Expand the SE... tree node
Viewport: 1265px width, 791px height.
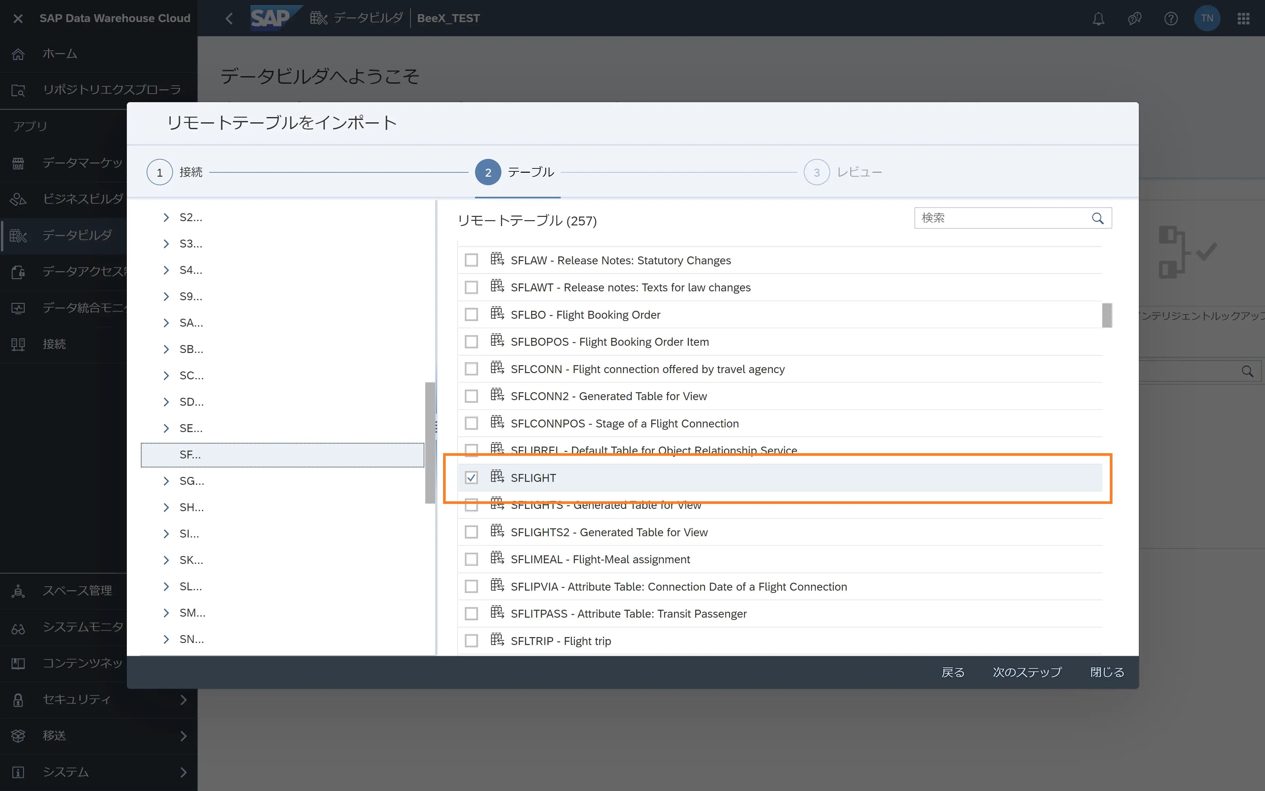coord(166,428)
